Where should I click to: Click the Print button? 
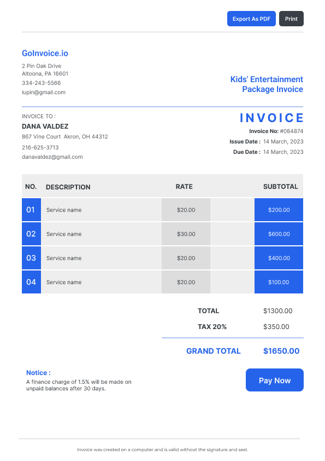pyautogui.click(x=291, y=19)
